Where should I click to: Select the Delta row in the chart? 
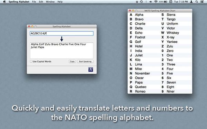[x=144, y=28]
